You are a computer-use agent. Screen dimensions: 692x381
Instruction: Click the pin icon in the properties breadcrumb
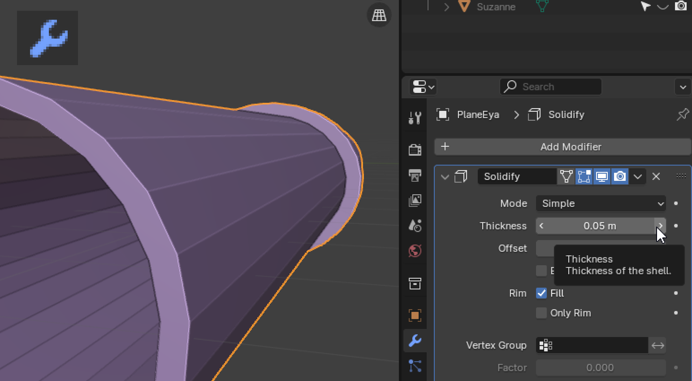tap(683, 114)
